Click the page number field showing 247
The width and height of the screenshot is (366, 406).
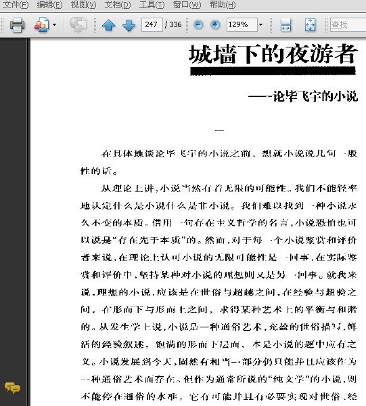point(152,24)
